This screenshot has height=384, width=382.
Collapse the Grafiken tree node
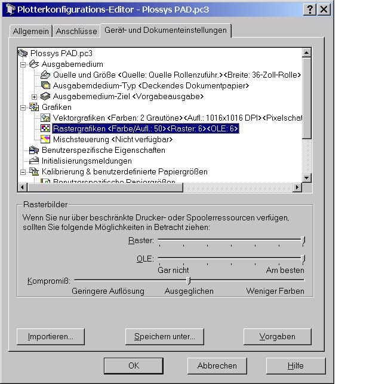coord(23,107)
